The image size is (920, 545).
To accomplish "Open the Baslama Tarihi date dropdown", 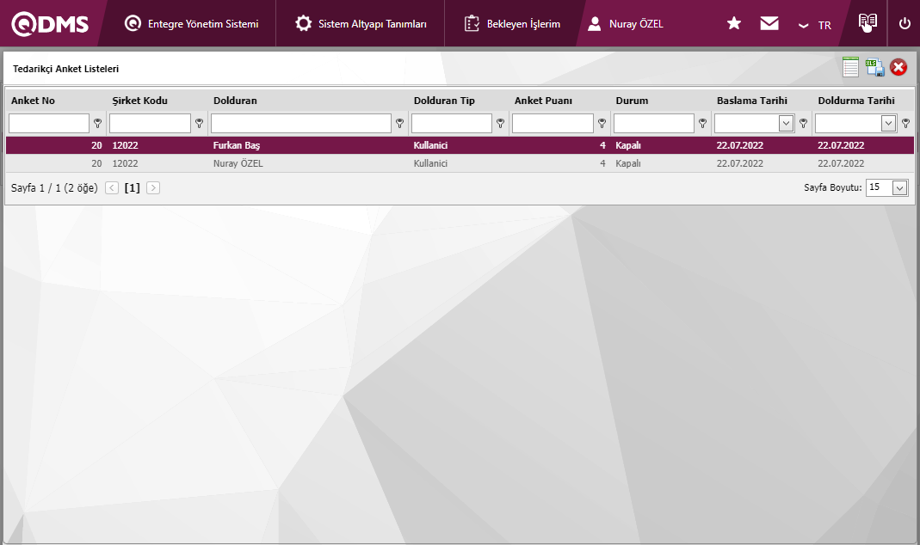I will (786, 124).
